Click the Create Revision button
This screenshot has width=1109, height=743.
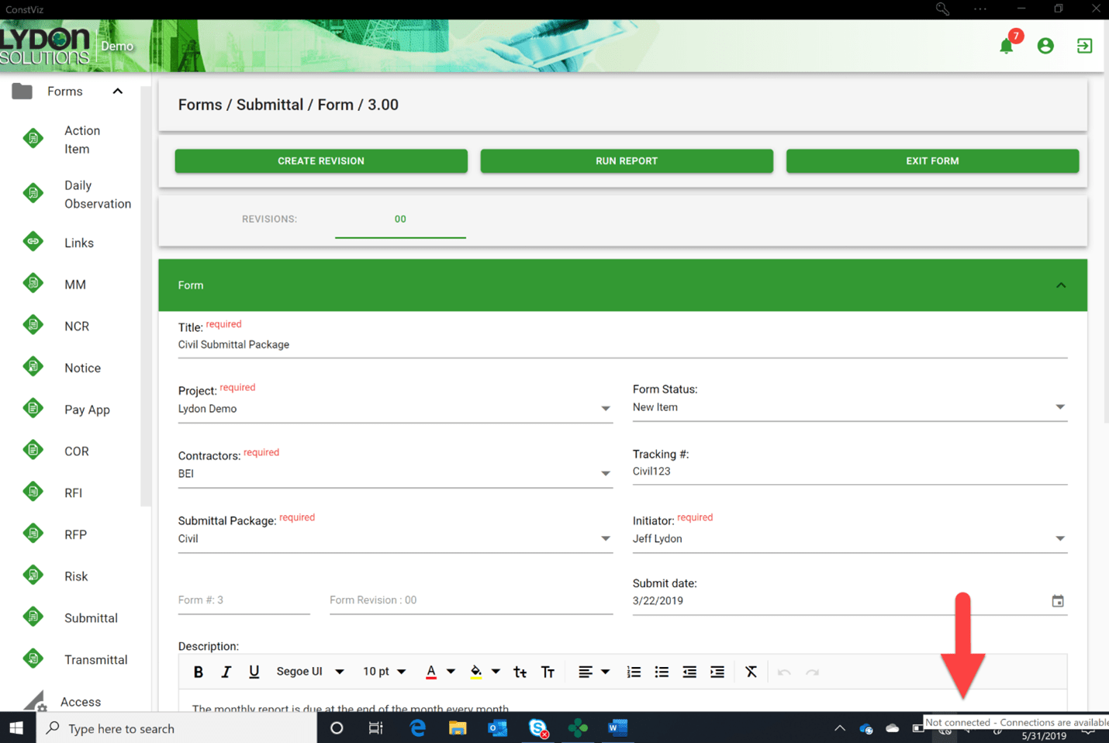[x=321, y=161]
